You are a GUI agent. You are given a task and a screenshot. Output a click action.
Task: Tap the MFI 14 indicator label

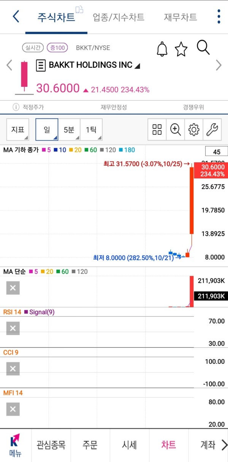pyautogui.click(x=13, y=393)
